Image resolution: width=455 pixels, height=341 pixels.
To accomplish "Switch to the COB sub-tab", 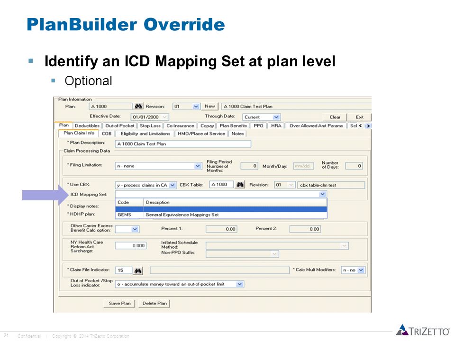I will [x=107, y=134].
